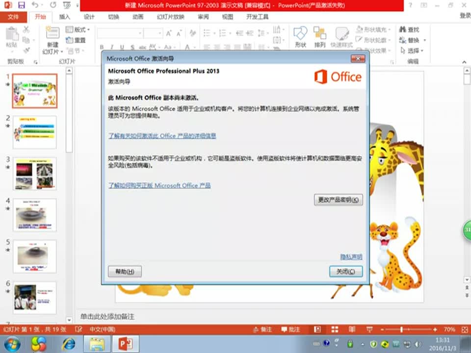The height and width of the screenshot is (353, 471).
Task: Expand the 替换 dropdown arrow
Action: pos(424,40)
